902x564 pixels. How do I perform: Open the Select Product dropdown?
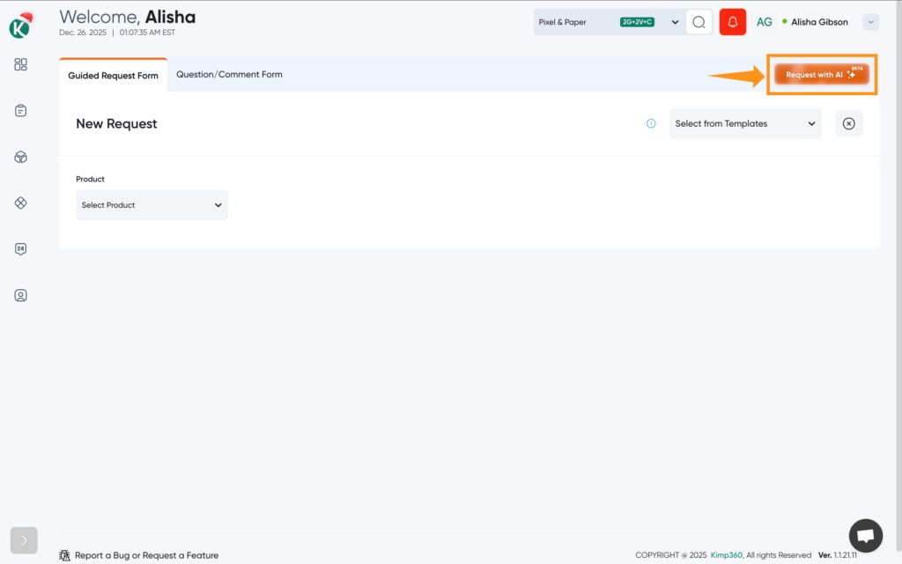click(x=152, y=204)
